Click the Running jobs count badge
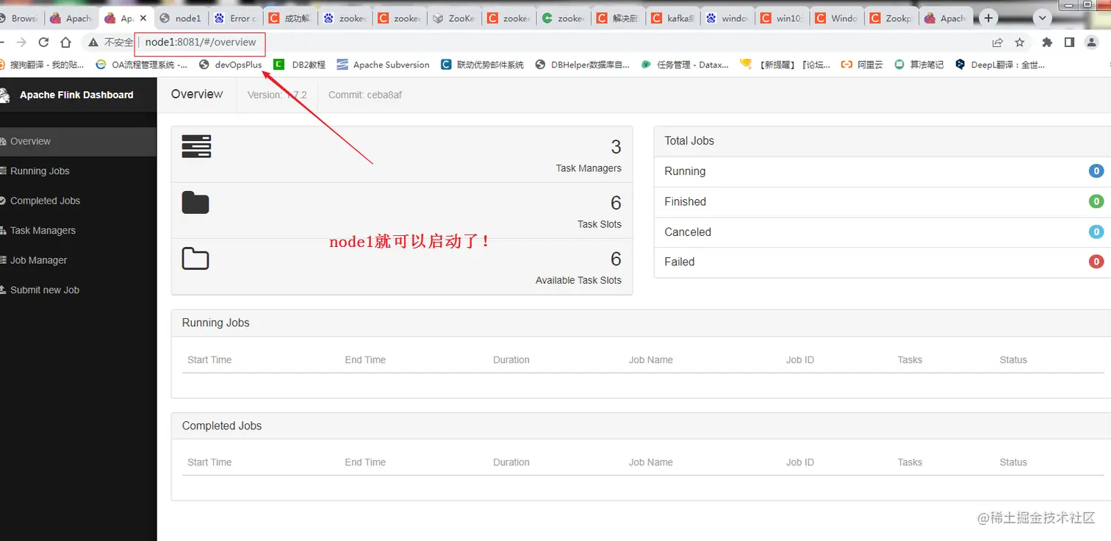Viewport: 1111px width, 541px height. [x=1096, y=171]
